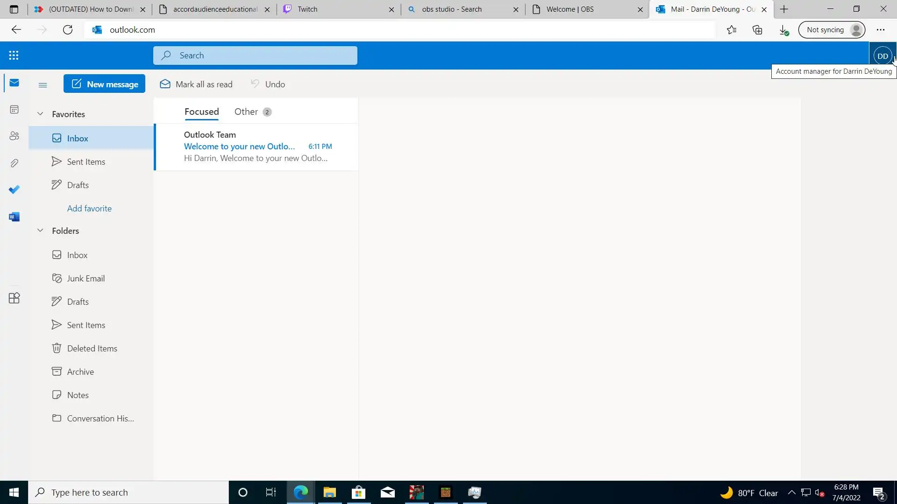Open the Junk Email folder
Screen dimensions: 897x504
pyautogui.click(x=85, y=279)
